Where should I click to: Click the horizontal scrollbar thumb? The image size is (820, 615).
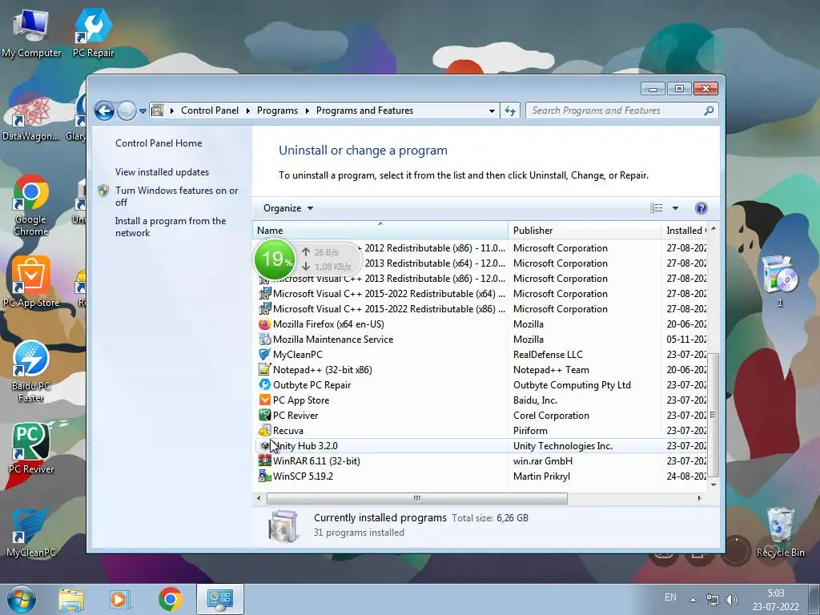coord(416,498)
